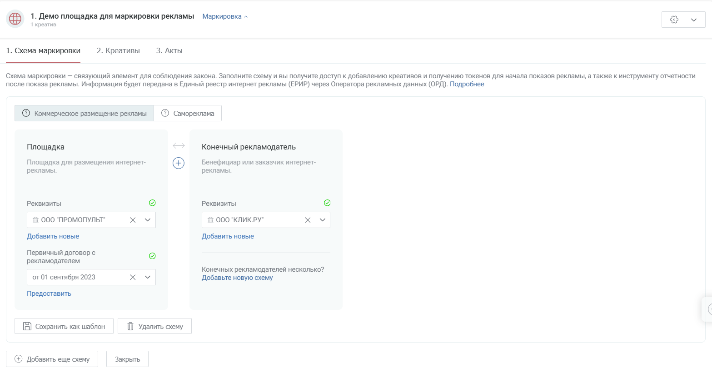Screen dimensions: 712x373
Task: Switch scheme type to Самореклама
Action: tap(188, 113)
